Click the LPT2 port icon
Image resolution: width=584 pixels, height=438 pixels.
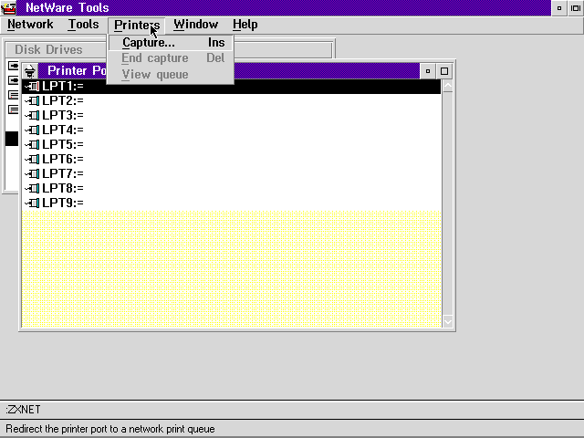pyautogui.click(x=32, y=101)
